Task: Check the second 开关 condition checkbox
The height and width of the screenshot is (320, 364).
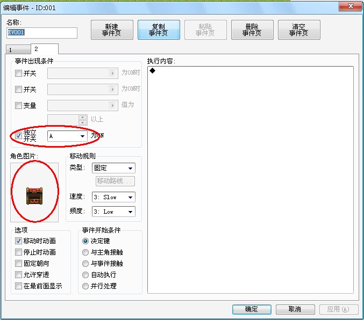Action: [18, 89]
